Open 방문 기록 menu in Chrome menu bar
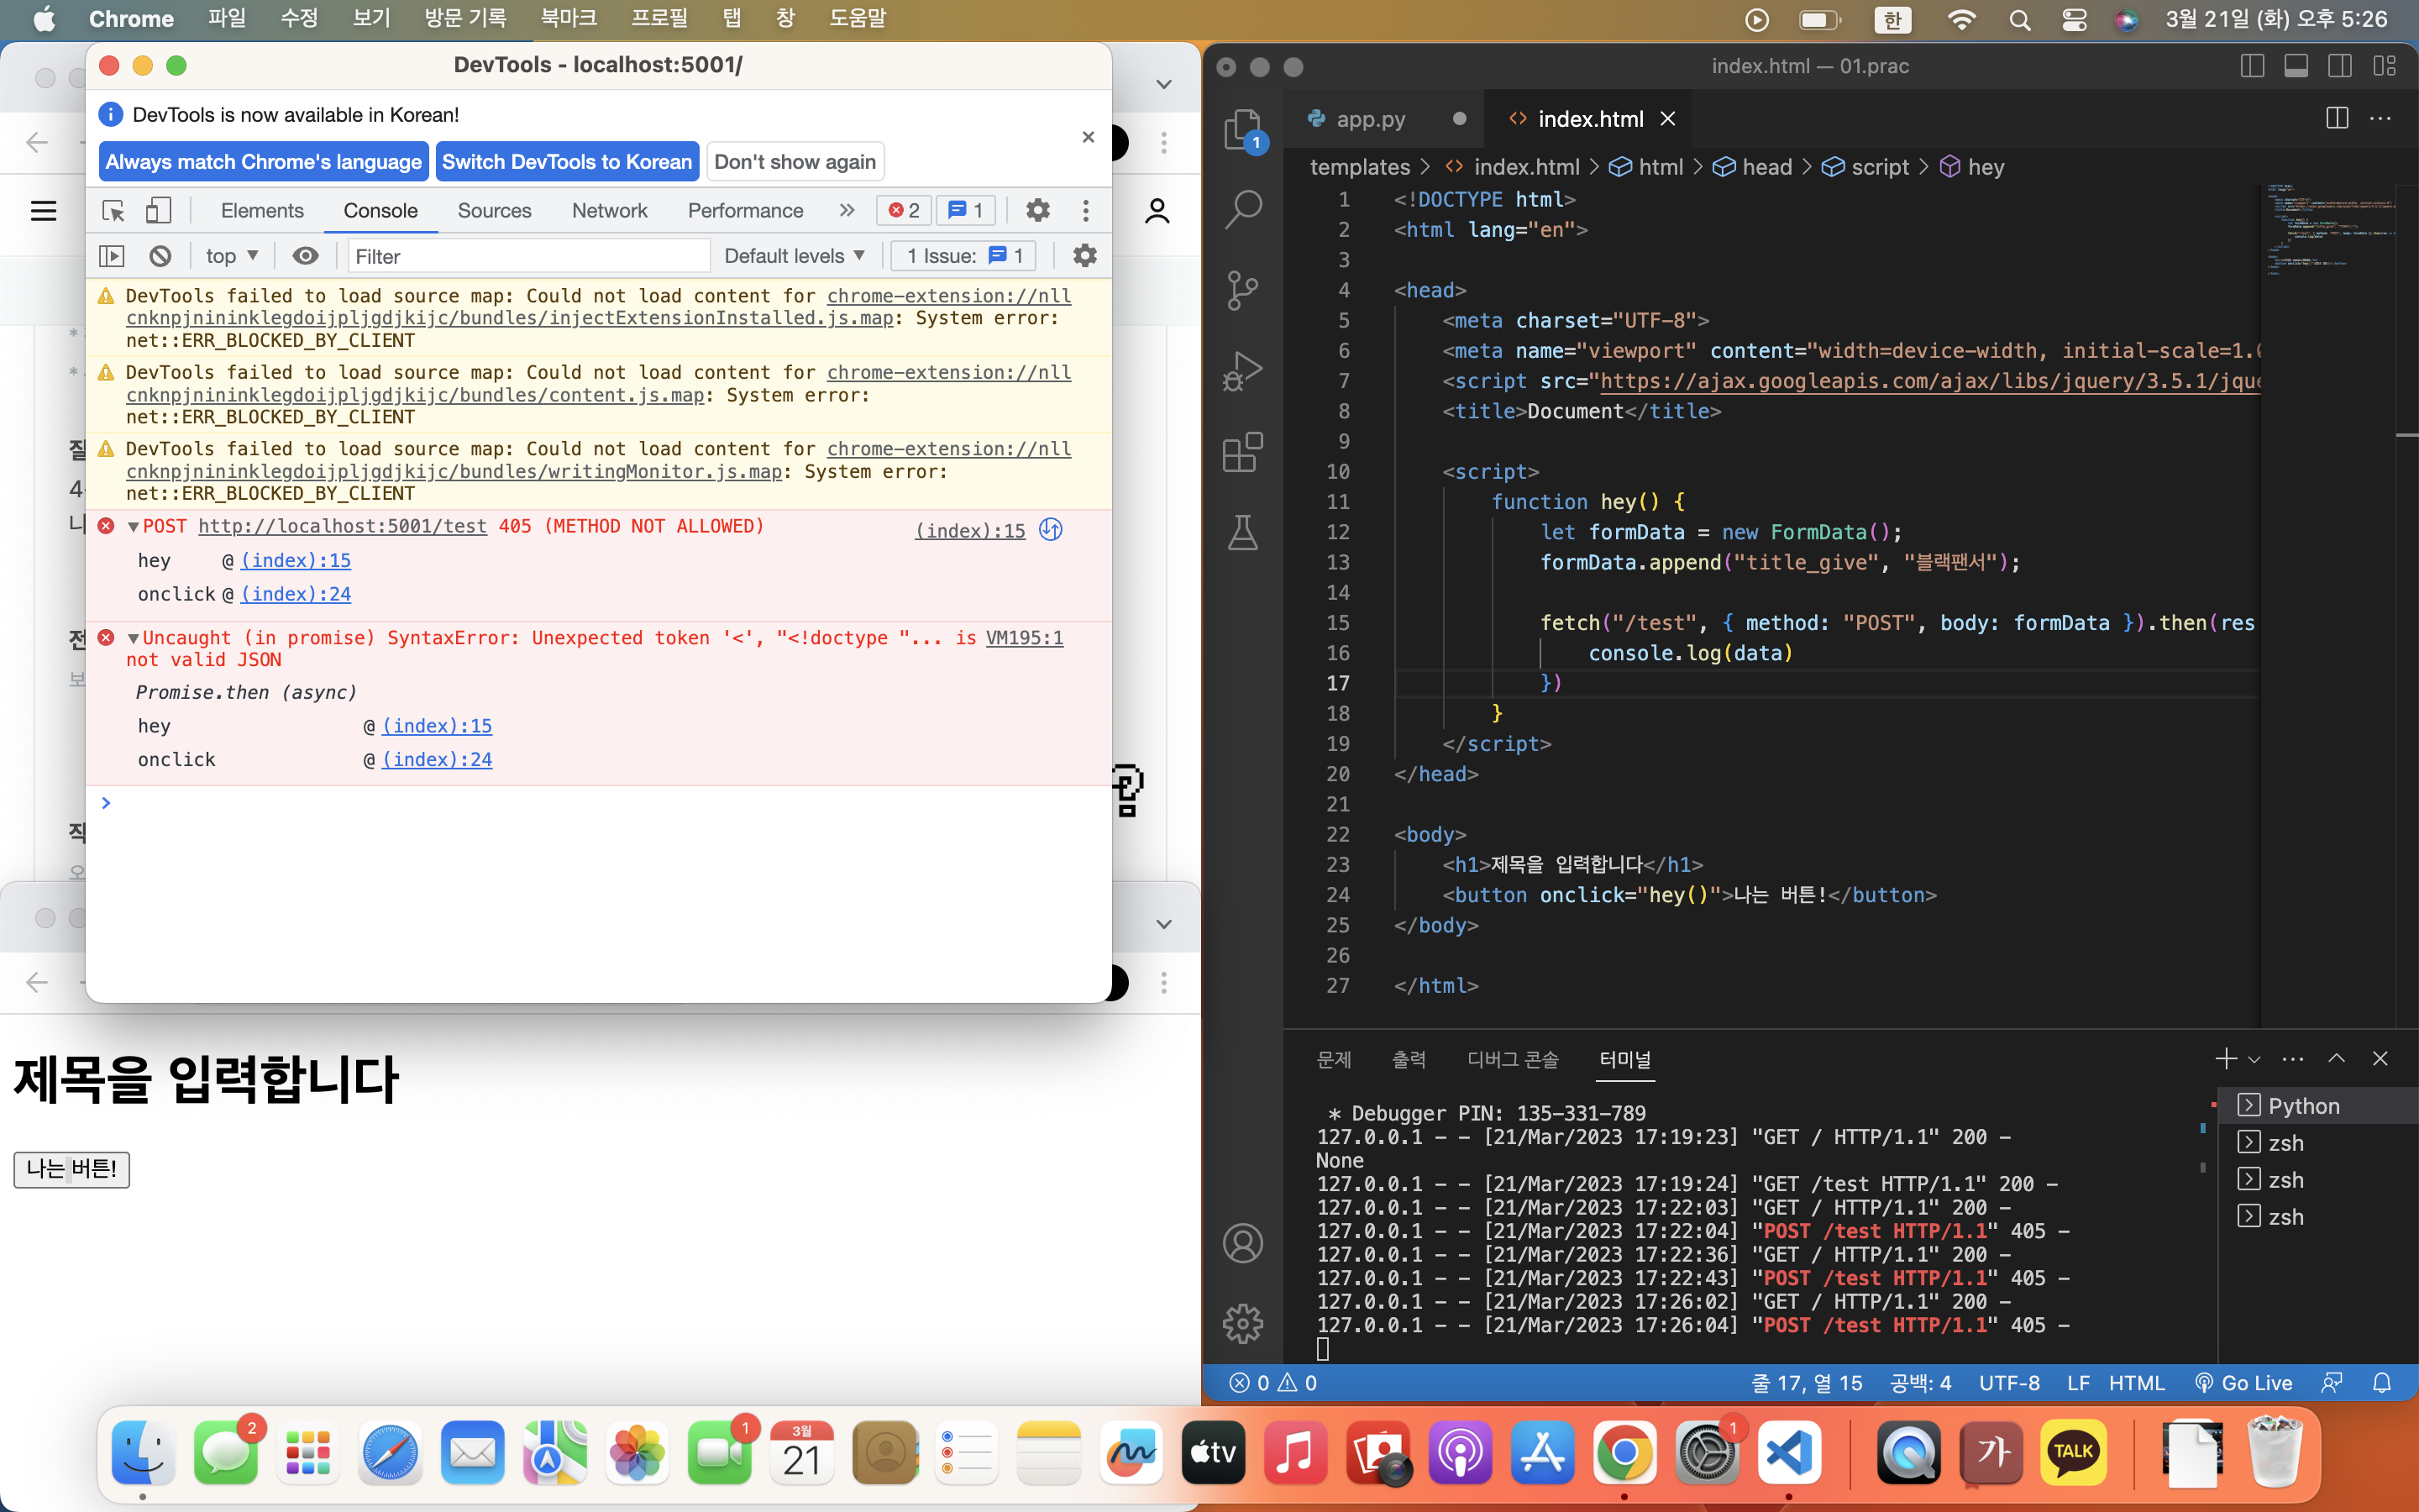This screenshot has height=1512, width=2419. (464, 19)
